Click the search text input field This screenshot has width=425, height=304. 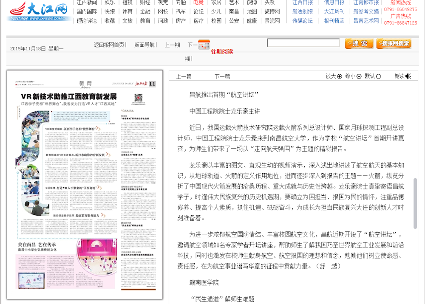(303, 43)
